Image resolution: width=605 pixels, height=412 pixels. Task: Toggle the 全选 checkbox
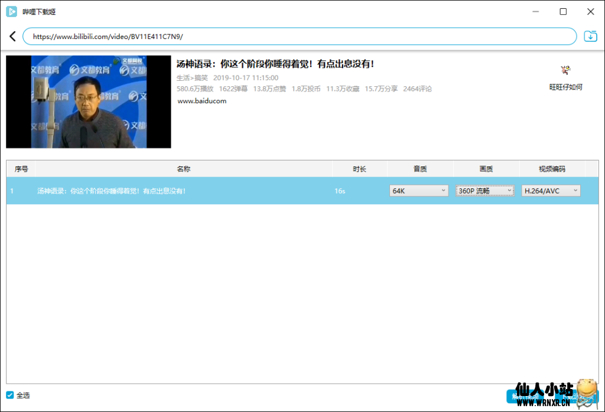10,395
